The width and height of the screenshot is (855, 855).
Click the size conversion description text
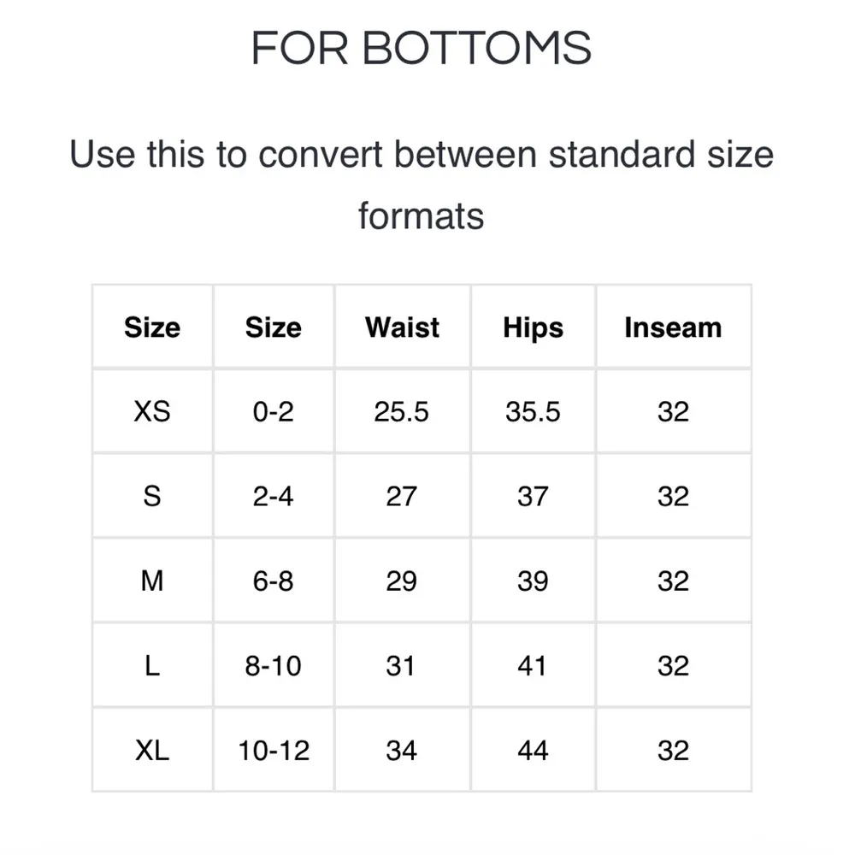421,184
